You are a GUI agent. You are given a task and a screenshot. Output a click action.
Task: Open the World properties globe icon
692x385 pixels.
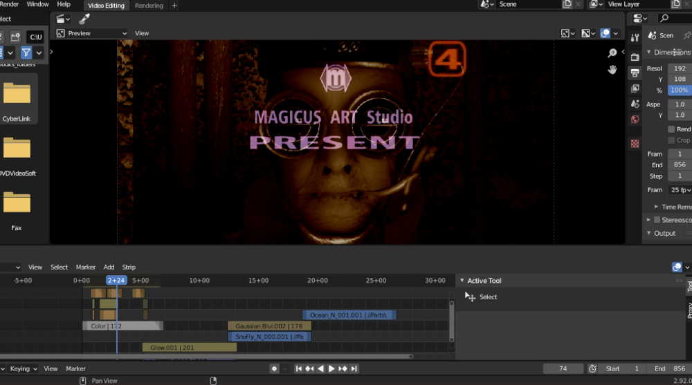635,120
